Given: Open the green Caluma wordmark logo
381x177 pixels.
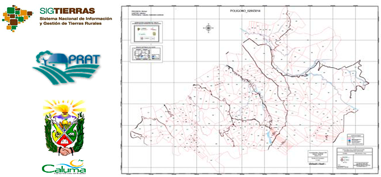Looking at the screenshot, I should click(x=64, y=167).
